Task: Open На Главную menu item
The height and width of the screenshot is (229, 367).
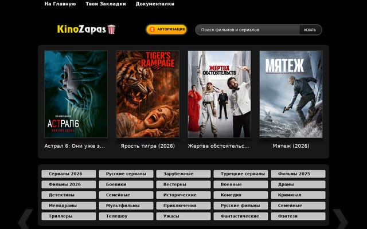Action: pos(60,4)
